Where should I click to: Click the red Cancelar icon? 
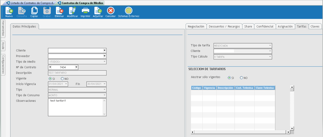(x=111, y=11)
